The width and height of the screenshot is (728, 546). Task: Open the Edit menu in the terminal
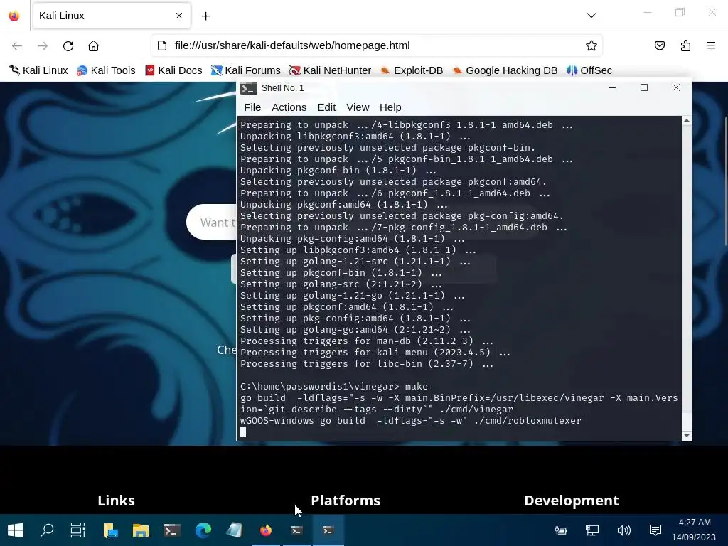click(x=326, y=107)
